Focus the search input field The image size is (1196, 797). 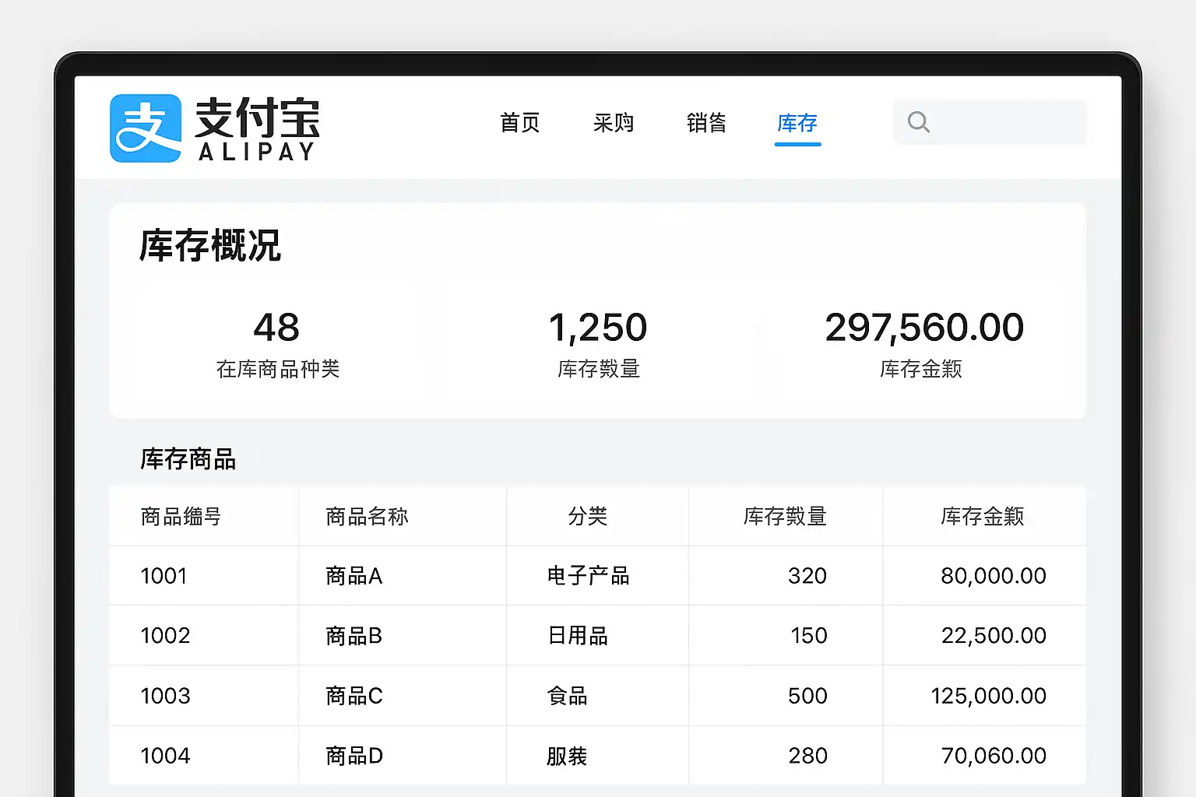[1004, 122]
